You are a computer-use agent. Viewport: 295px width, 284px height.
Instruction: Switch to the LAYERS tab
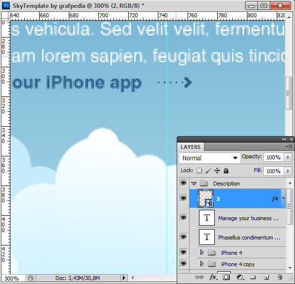[x=191, y=147]
